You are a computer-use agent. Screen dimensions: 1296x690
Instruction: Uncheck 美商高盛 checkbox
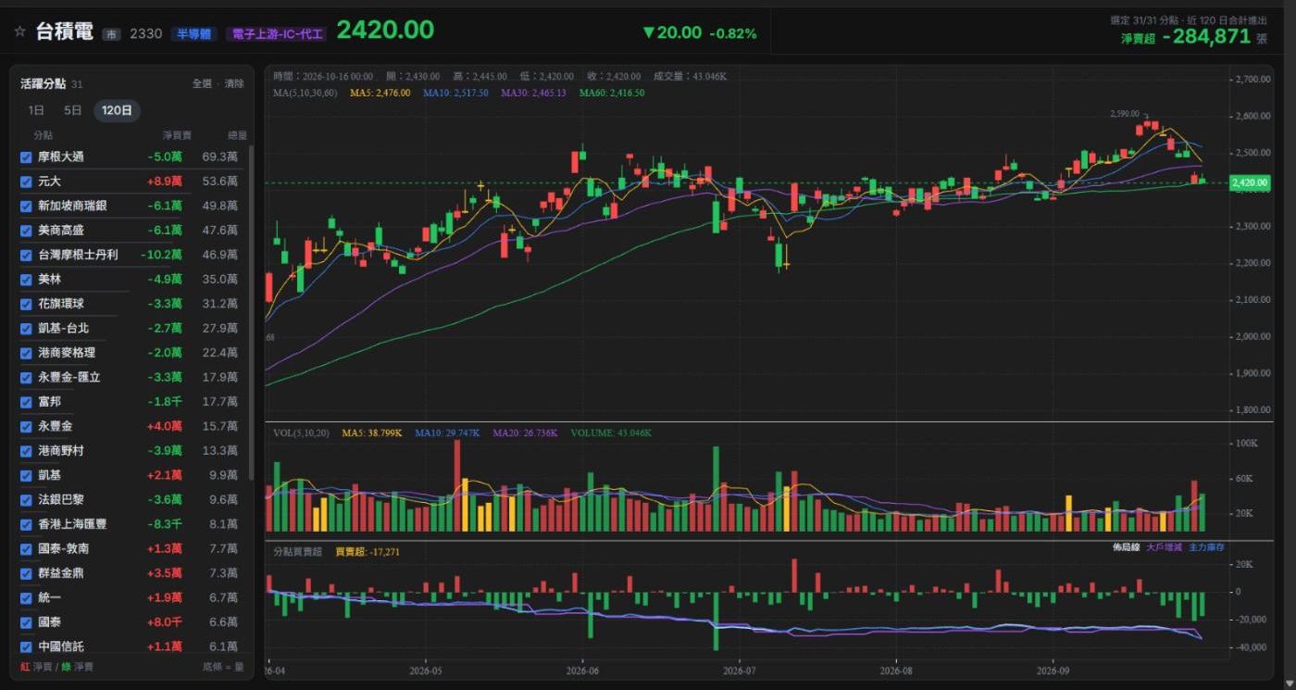(x=26, y=231)
